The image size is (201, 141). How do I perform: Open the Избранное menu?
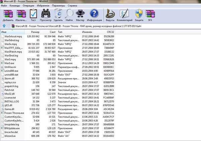point(43,6)
